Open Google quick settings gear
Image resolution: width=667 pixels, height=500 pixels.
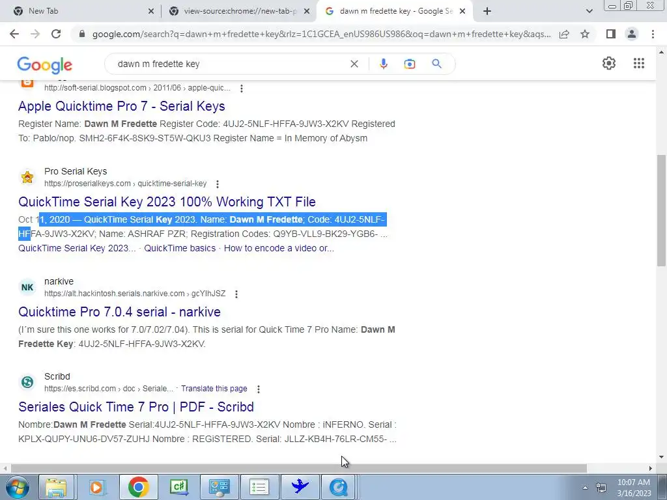click(x=609, y=63)
